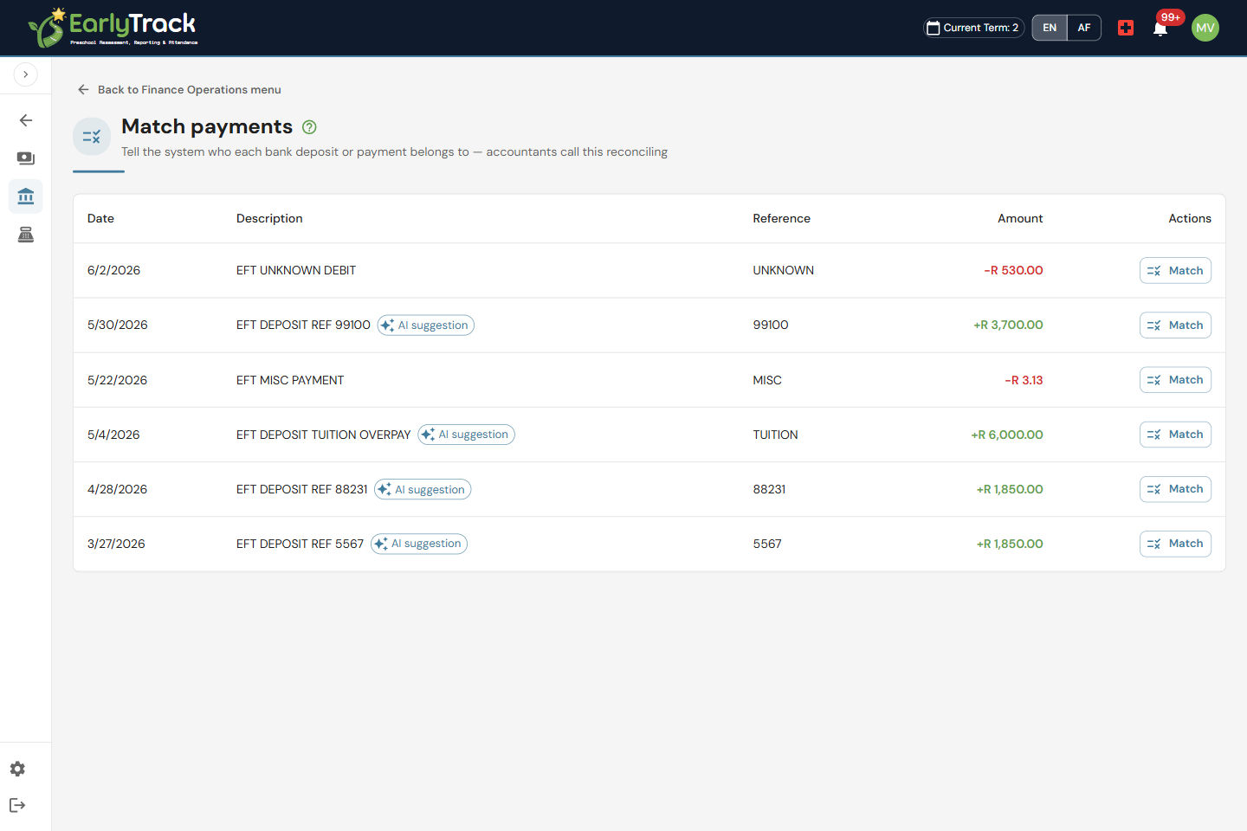View AI suggestion for REF 88231
The image size is (1247, 831).
tap(423, 489)
